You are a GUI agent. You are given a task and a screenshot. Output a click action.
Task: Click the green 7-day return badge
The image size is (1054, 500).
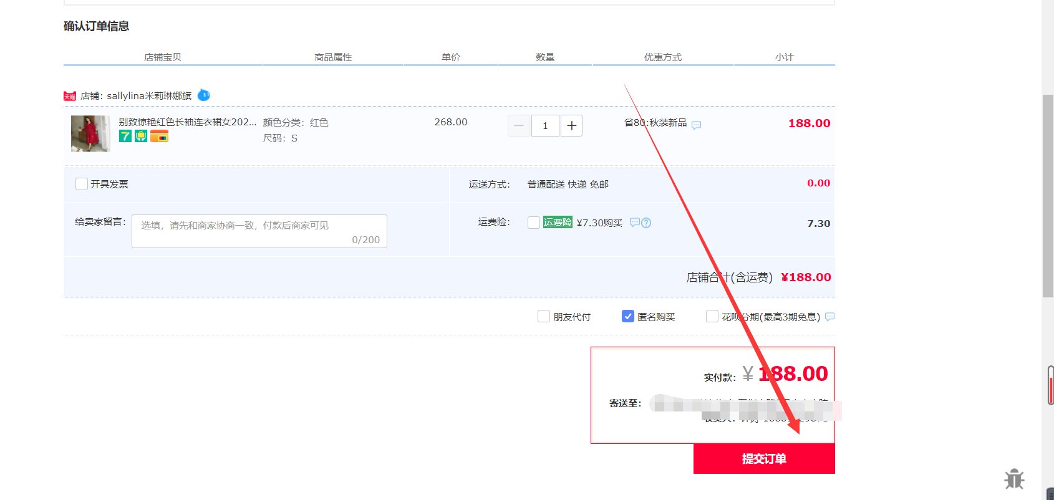pyautogui.click(x=125, y=136)
